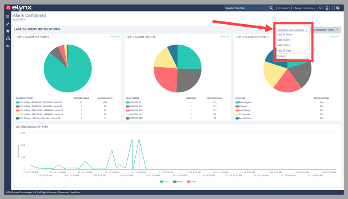Toggle Voice series in chart legend

191,182
